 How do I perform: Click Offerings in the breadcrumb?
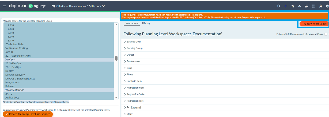[x=61, y=6]
